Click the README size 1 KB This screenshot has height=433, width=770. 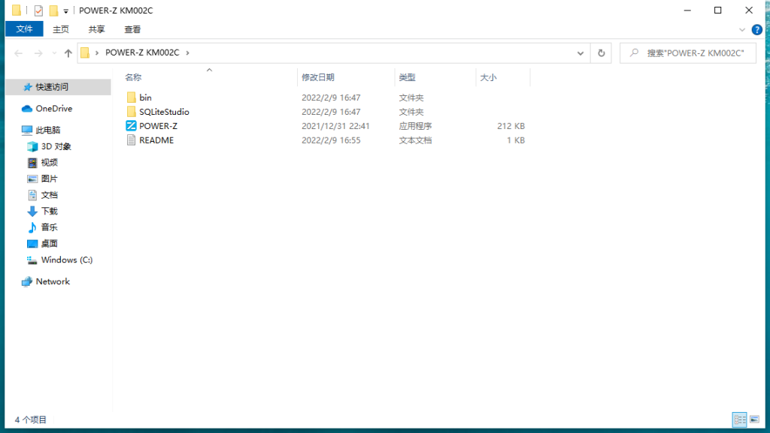click(516, 140)
